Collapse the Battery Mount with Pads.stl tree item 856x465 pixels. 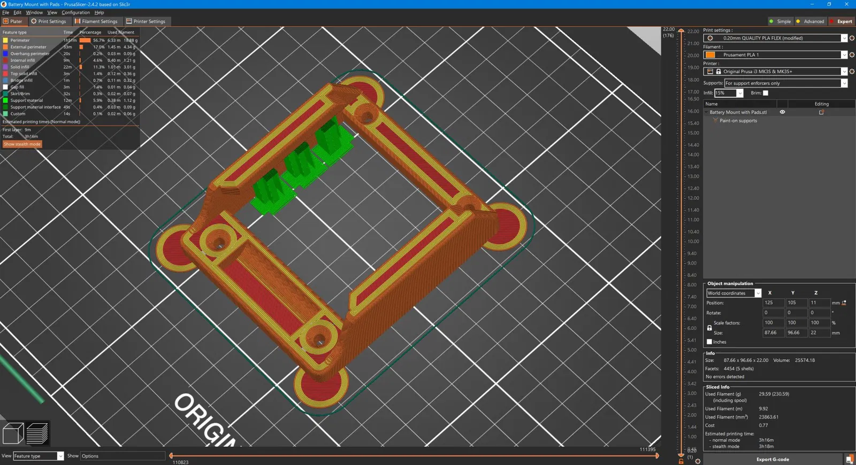click(706, 112)
